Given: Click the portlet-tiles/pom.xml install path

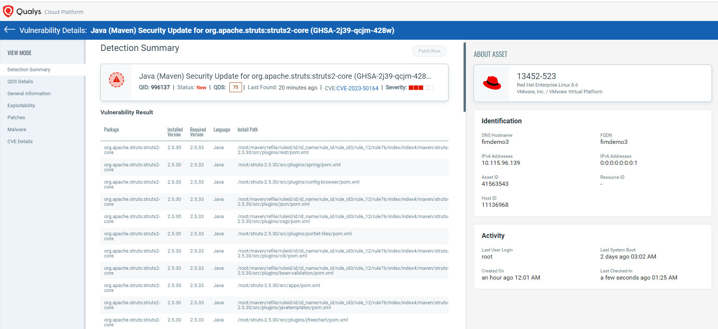Looking at the screenshot, I should tap(295, 234).
